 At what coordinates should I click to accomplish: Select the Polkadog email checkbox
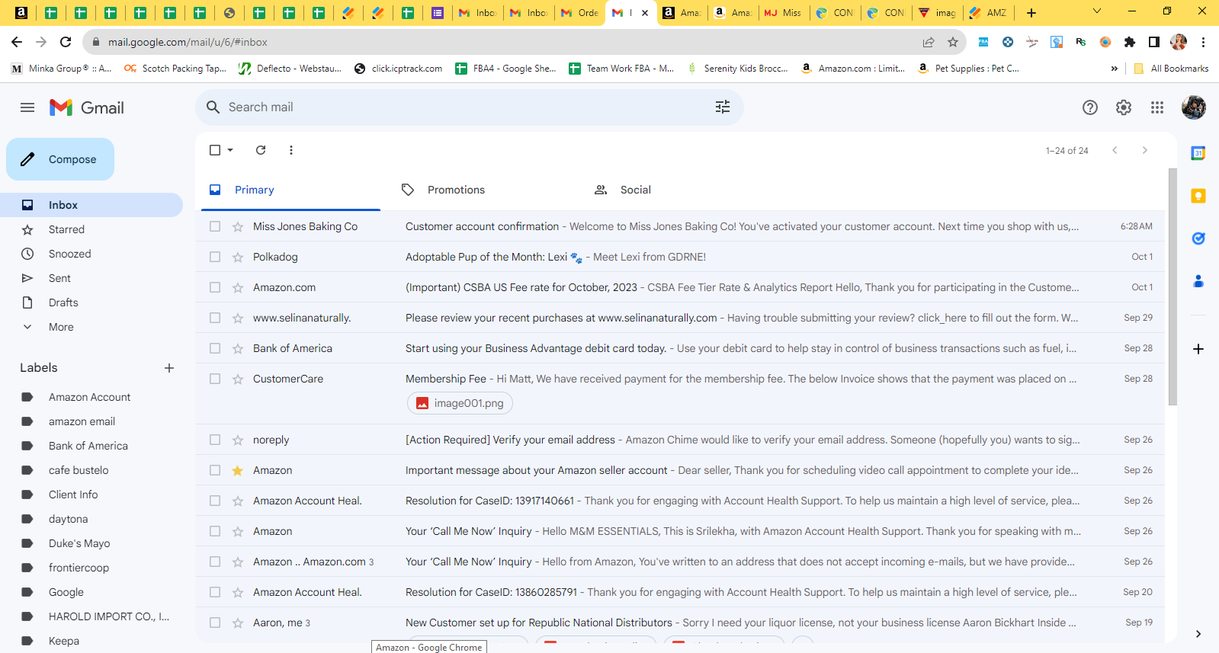[x=215, y=257]
